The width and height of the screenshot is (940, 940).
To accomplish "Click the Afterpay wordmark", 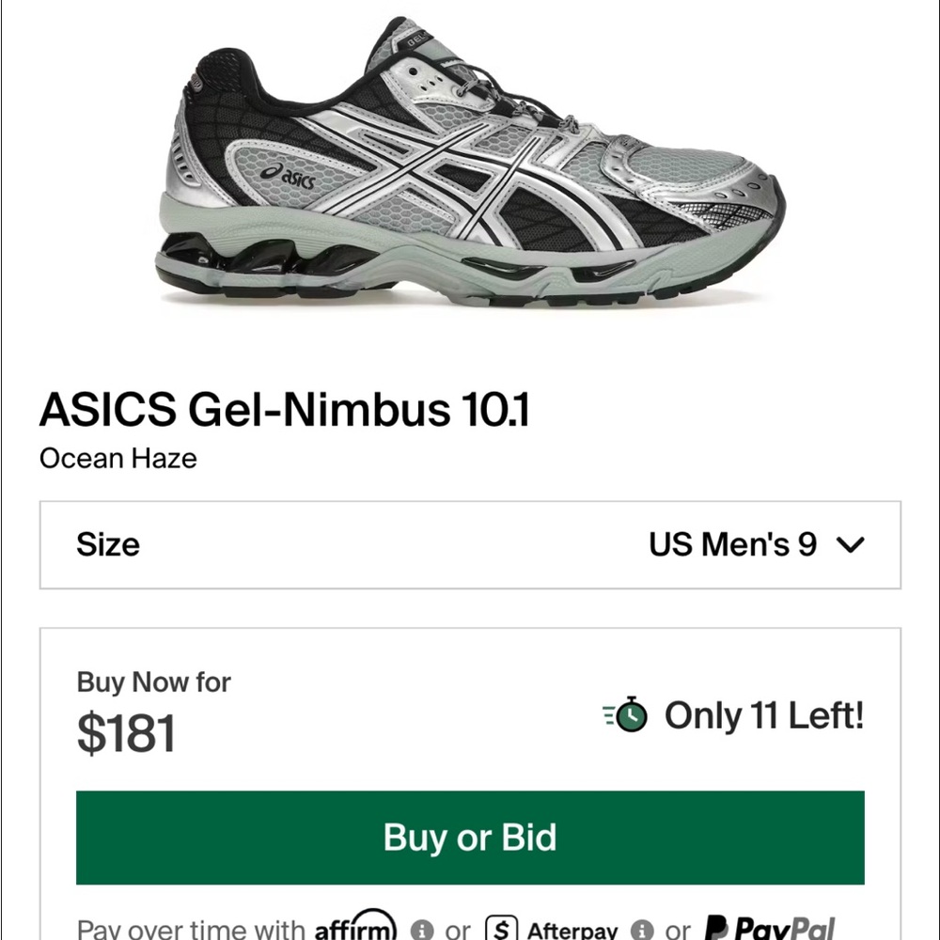I will (x=573, y=929).
